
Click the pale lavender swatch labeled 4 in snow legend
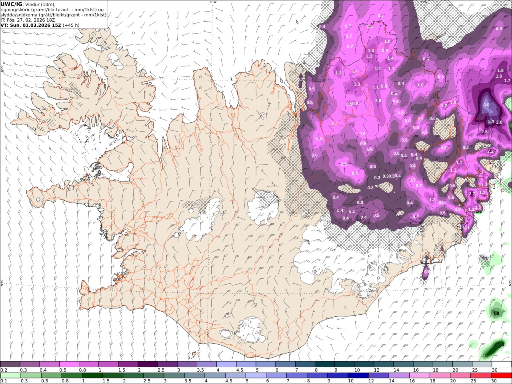[x=226, y=364]
